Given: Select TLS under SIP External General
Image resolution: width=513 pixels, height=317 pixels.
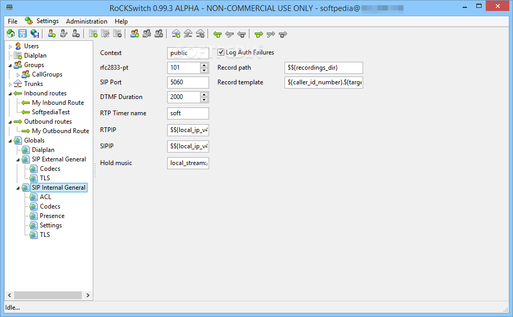Looking at the screenshot, I should coord(45,178).
